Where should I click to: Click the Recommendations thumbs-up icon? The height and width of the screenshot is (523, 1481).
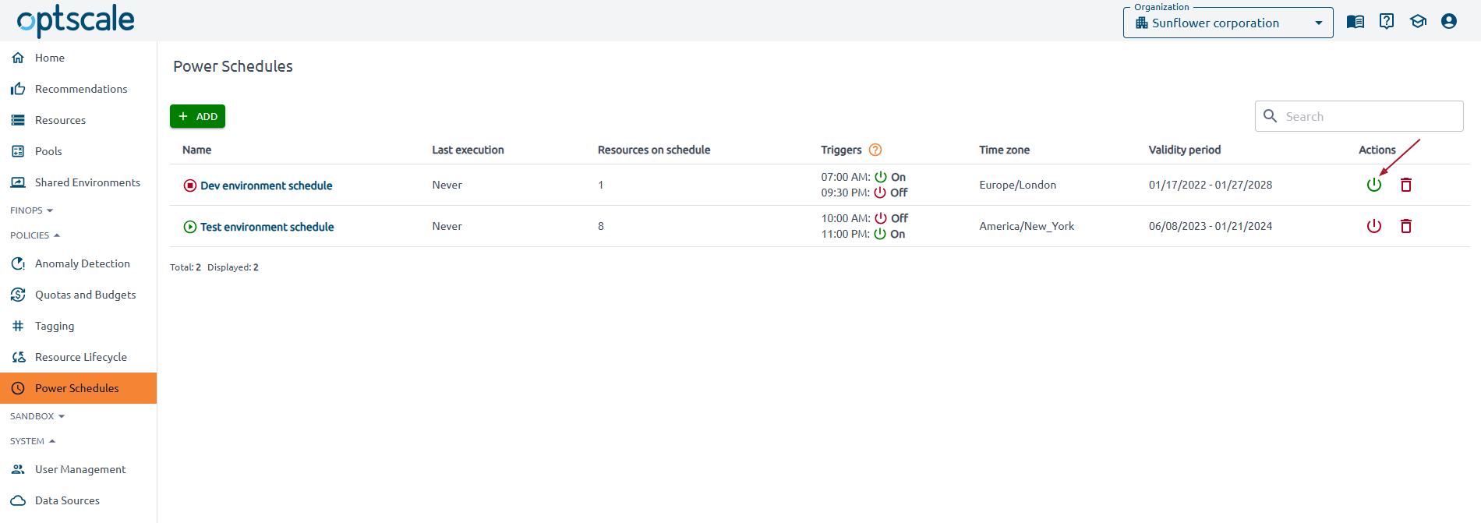[18, 89]
